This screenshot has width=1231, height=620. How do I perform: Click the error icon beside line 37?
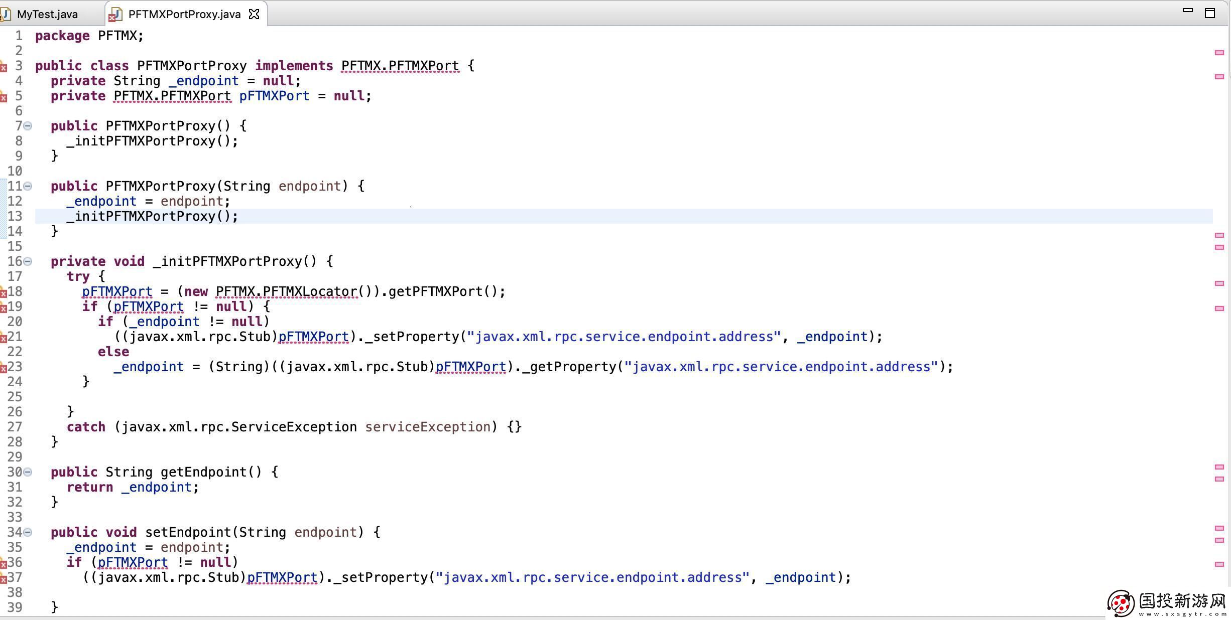point(3,579)
